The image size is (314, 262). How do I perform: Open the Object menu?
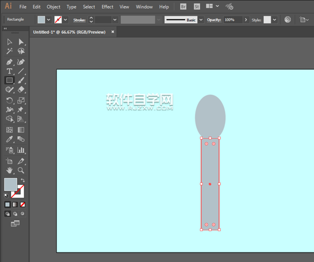click(x=54, y=7)
